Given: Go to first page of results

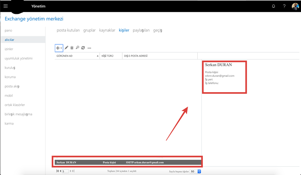Looking at the screenshot, I should tap(57, 171).
